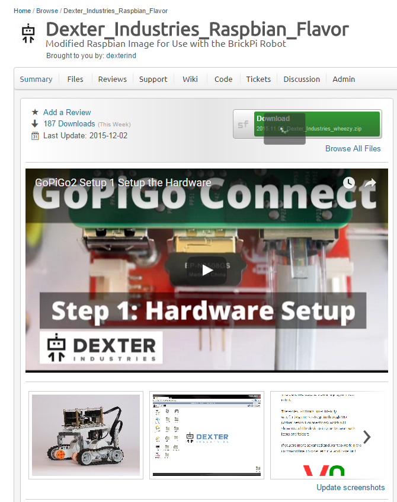397x502 pixels.
Task: Click the green Download button
Action: (317, 124)
